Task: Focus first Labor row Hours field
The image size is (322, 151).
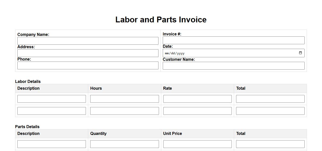Action: pos(124,99)
